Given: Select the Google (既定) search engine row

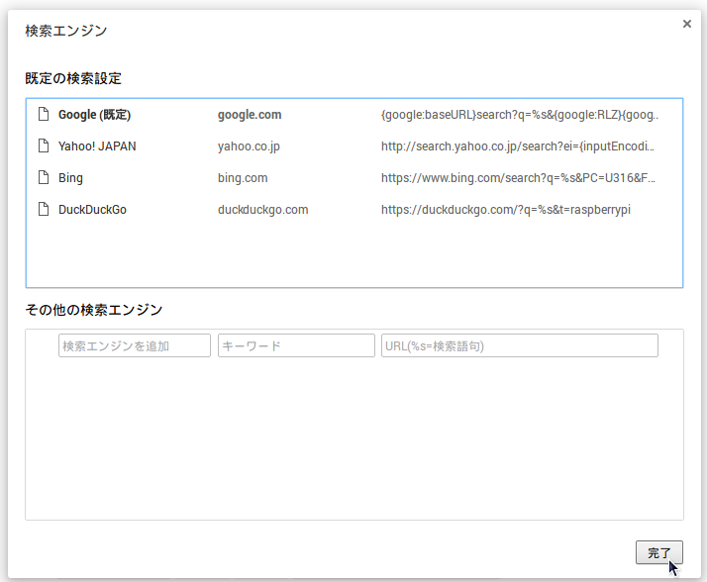Looking at the screenshot, I should point(94,115).
